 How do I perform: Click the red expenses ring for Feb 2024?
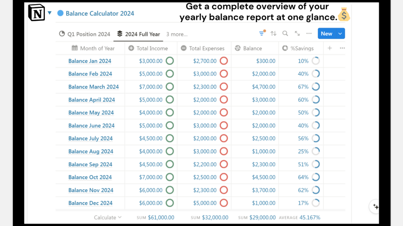point(224,74)
